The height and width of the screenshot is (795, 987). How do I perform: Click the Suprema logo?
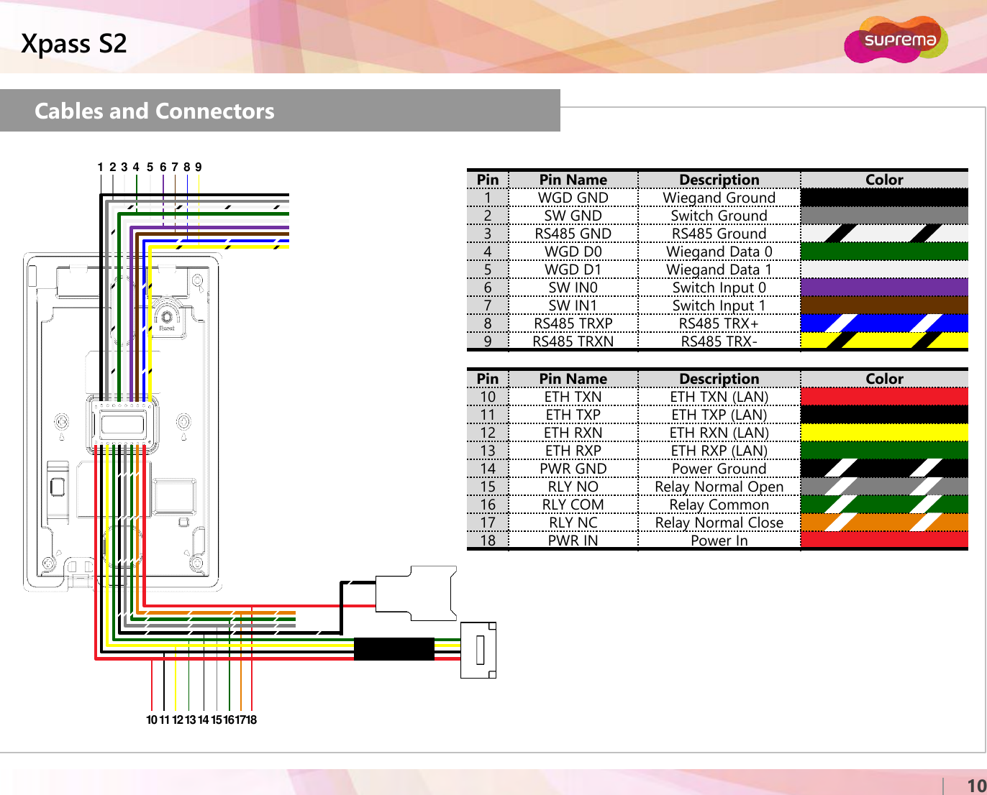coord(896,40)
